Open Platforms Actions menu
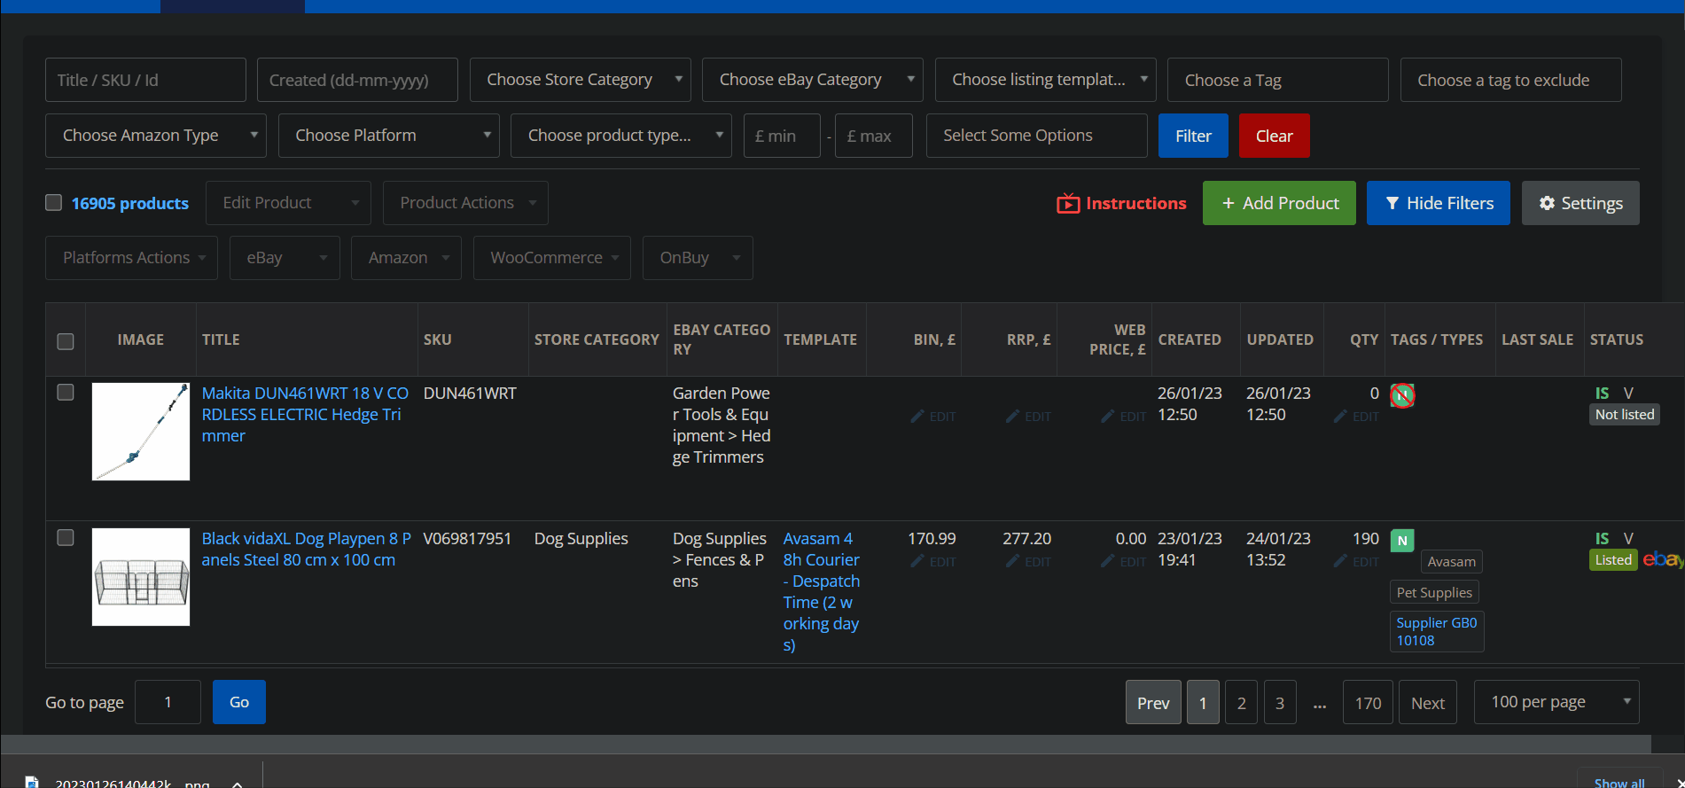The height and width of the screenshot is (788, 1685). (131, 258)
